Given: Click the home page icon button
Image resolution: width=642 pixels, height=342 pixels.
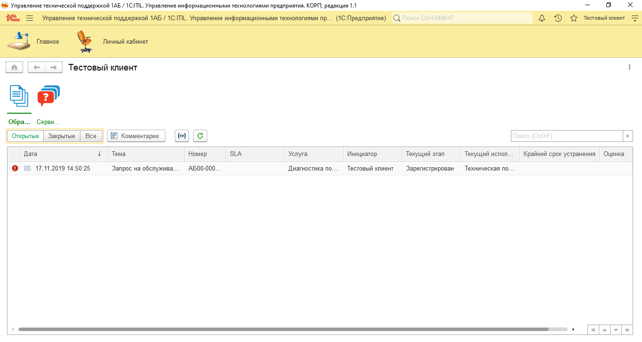Looking at the screenshot, I should pos(14,68).
